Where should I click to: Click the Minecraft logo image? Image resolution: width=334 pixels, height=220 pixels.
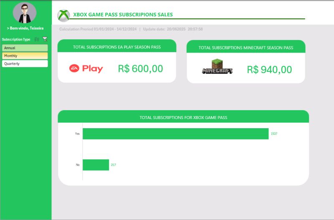[x=217, y=67]
